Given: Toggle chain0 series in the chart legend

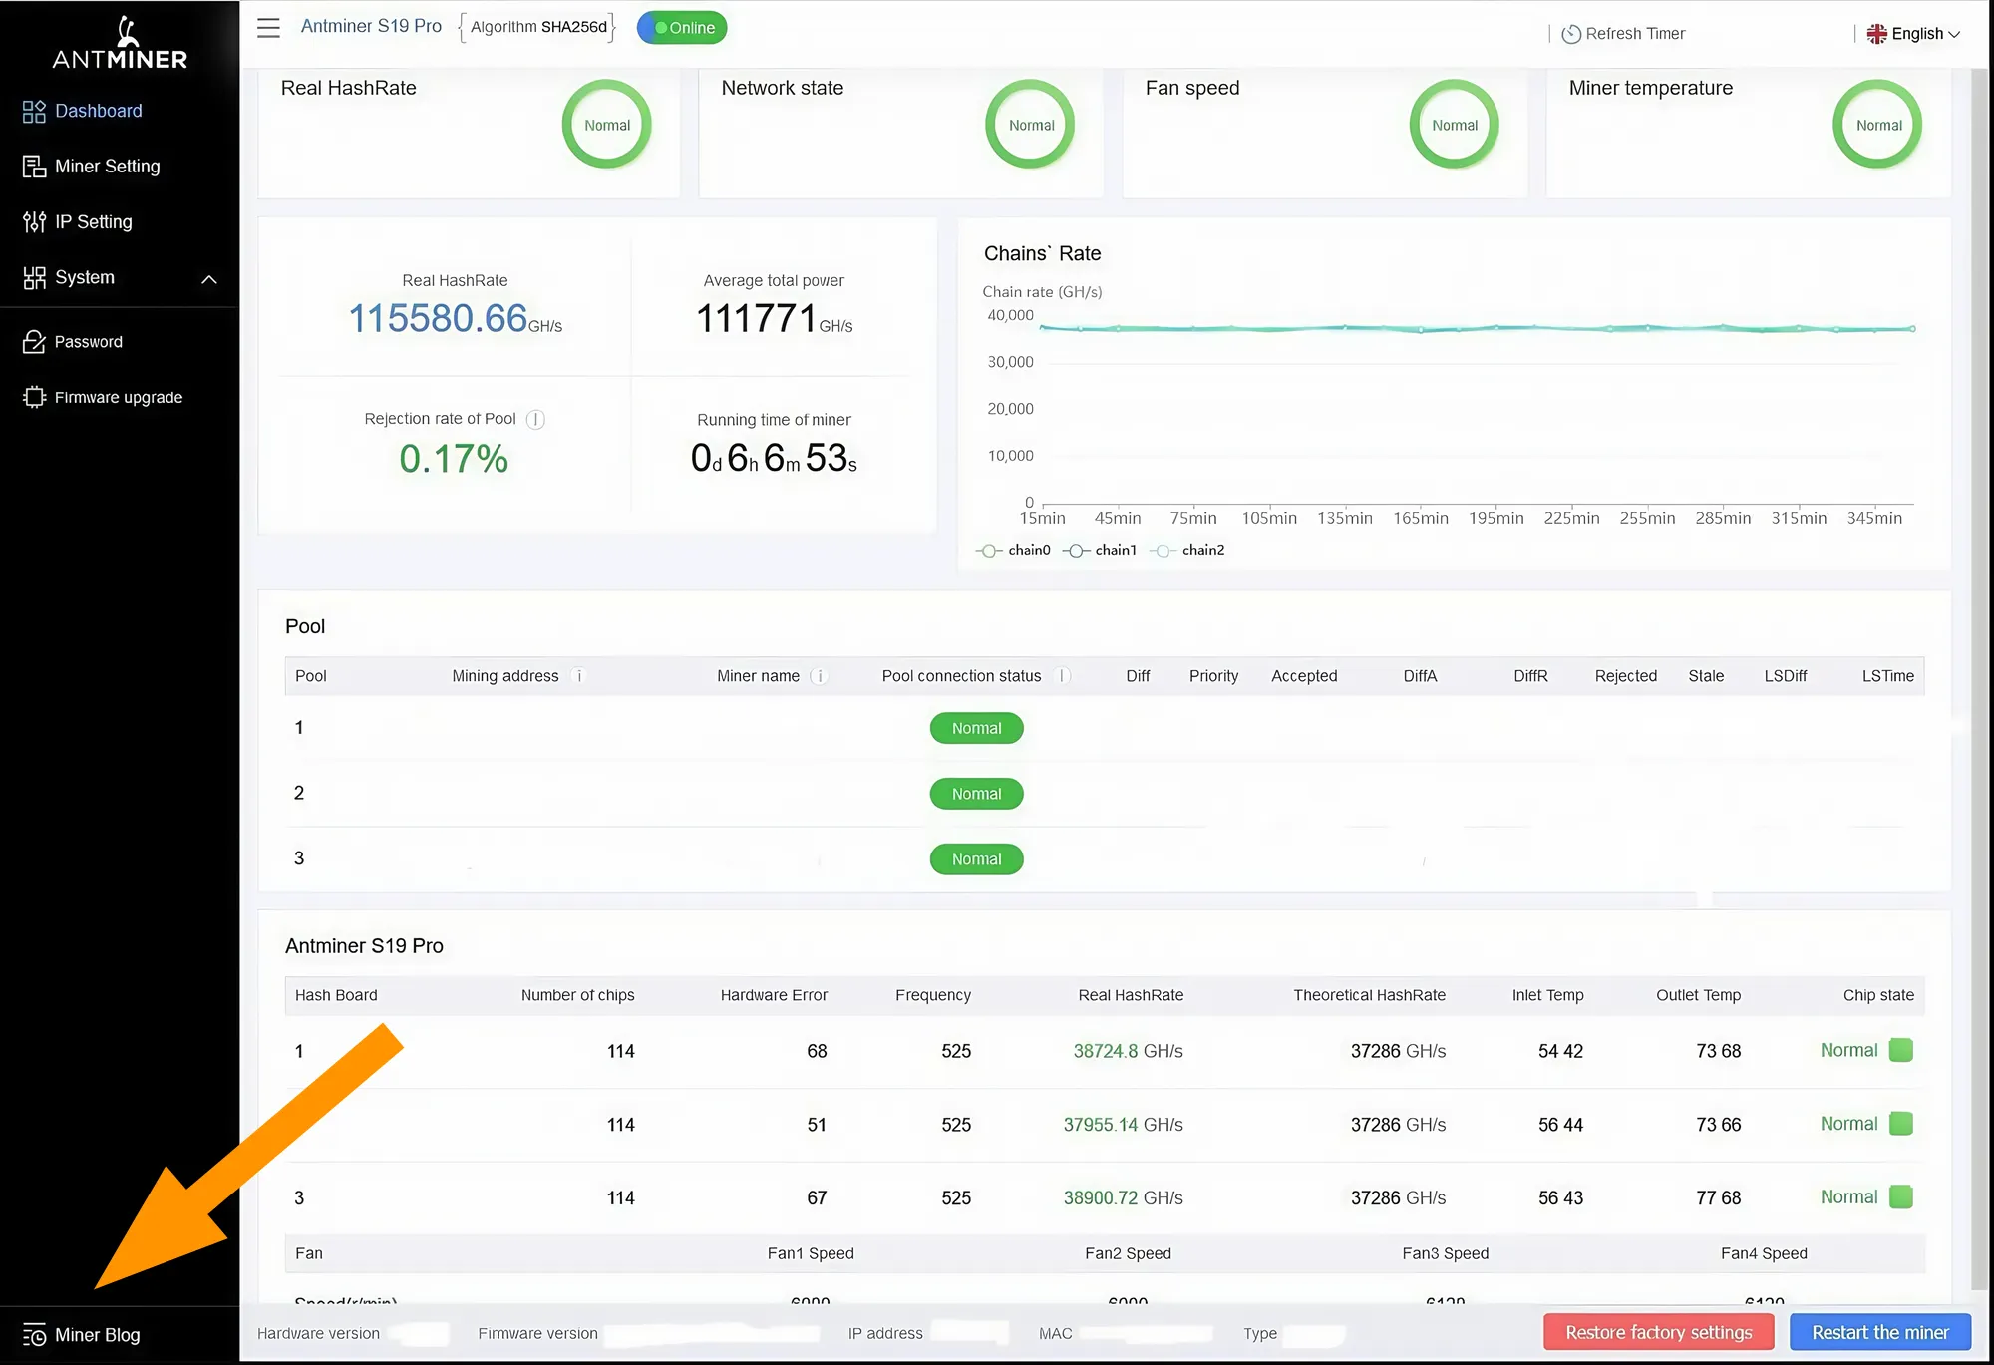Looking at the screenshot, I should point(1013,550).
